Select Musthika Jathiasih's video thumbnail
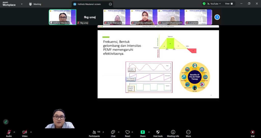The width and height of the screenshot is (261, 138). pos(143,17)
